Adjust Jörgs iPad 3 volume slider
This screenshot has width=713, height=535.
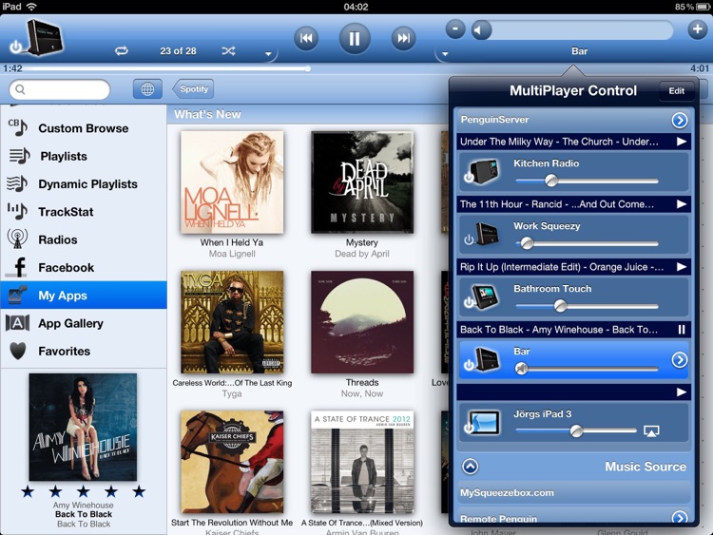click(576, 430)
